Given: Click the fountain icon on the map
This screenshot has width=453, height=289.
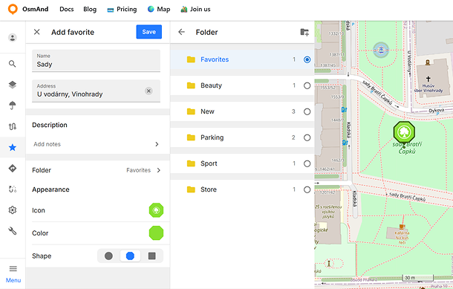Looking at the screenshot, I should pyautogui.click(x=381, y=50).
